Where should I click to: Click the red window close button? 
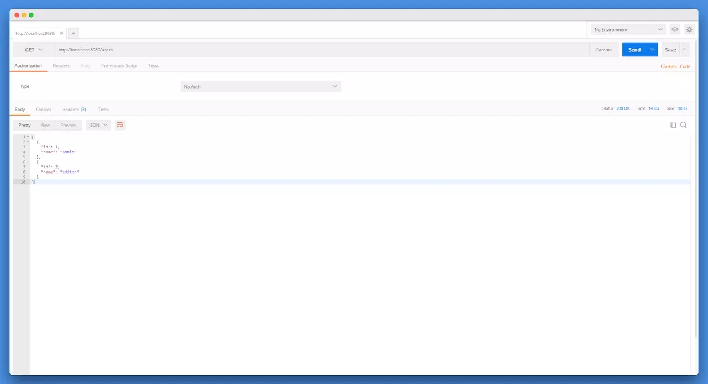coord(17,15)
